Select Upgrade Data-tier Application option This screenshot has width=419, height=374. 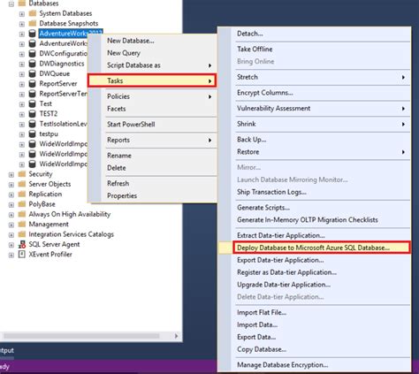314,285
